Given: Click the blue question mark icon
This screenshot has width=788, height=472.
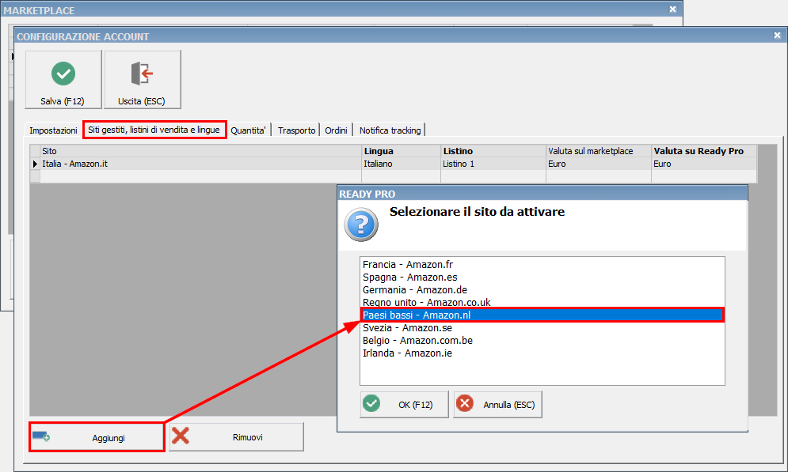Looking at the screenshot, I should coord(361,225).
